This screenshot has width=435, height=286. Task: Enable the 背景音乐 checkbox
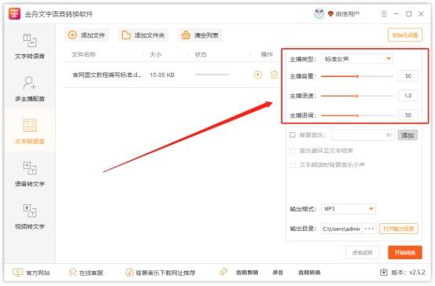293,135
